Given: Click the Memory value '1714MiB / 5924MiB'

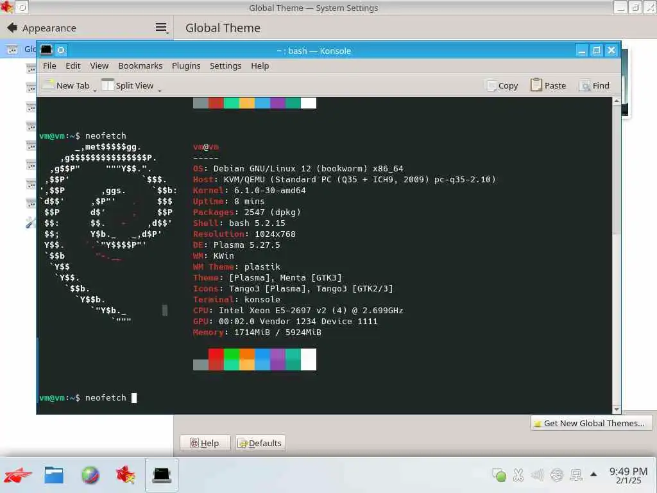Looking at the screenshot, I should tap(277, 332).
